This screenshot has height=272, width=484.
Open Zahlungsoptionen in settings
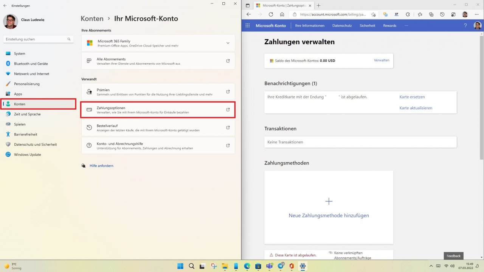158,110
